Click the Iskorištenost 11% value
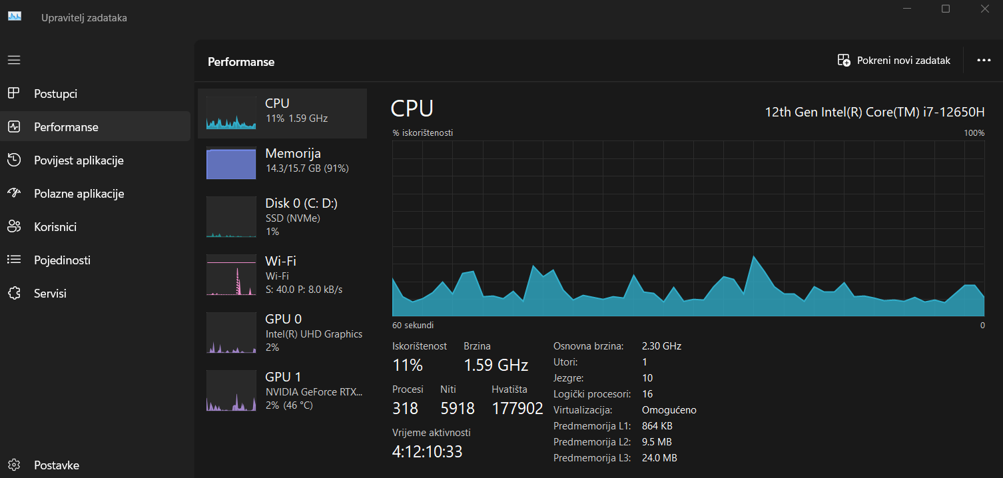The image size is (1003, 478). (x=408, y=365)
